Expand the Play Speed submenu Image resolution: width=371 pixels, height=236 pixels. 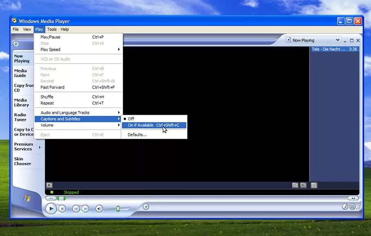pyautogui.click(x=78, y=49)
